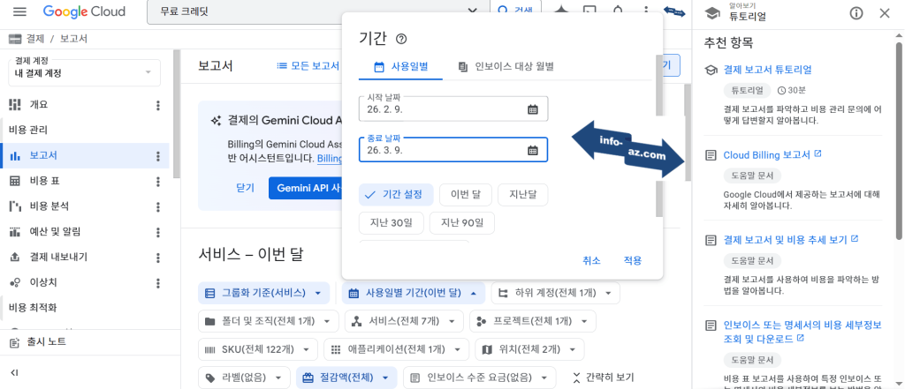Select the 기간 설정 chip
Image resolution: width=905 pixels, height=389 pixels.
point(396,195)
